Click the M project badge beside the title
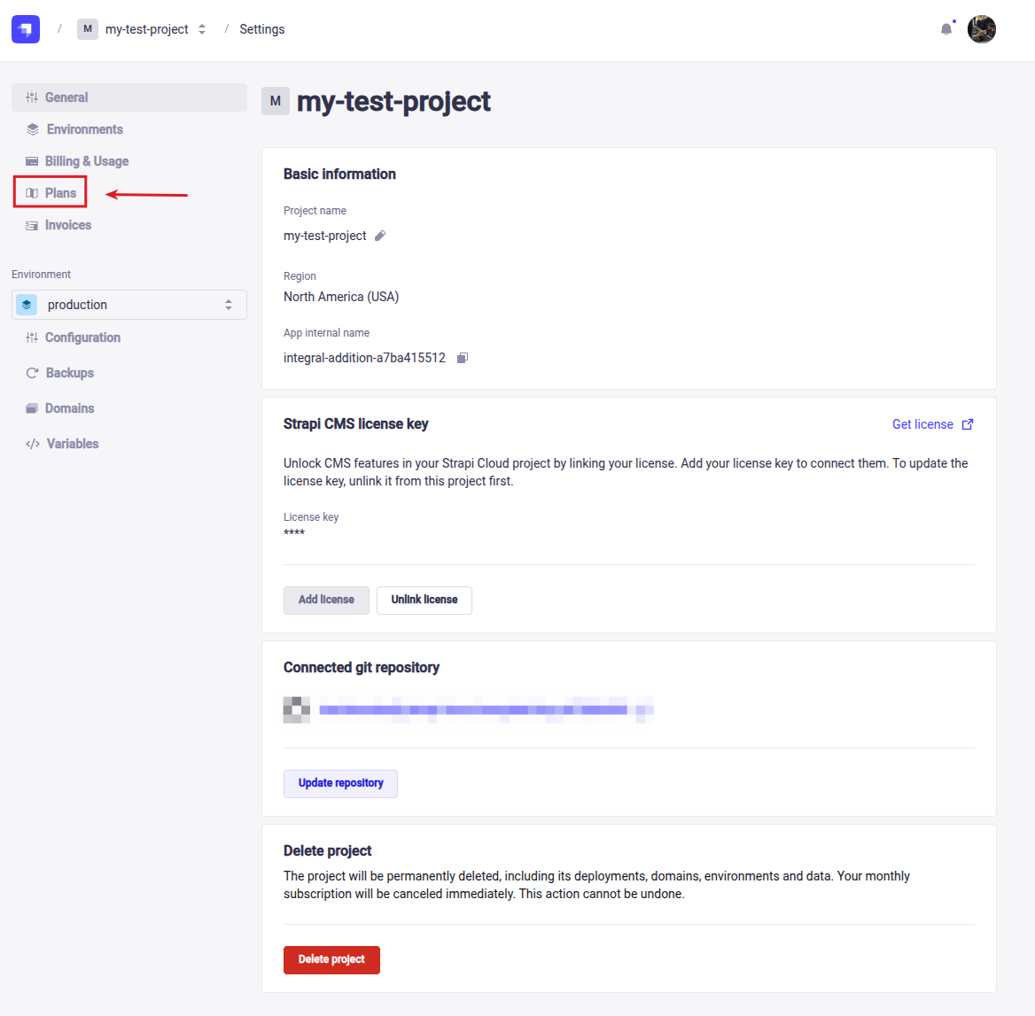1035x1016 pixels. pyautogui.click(x=276, y=101)
